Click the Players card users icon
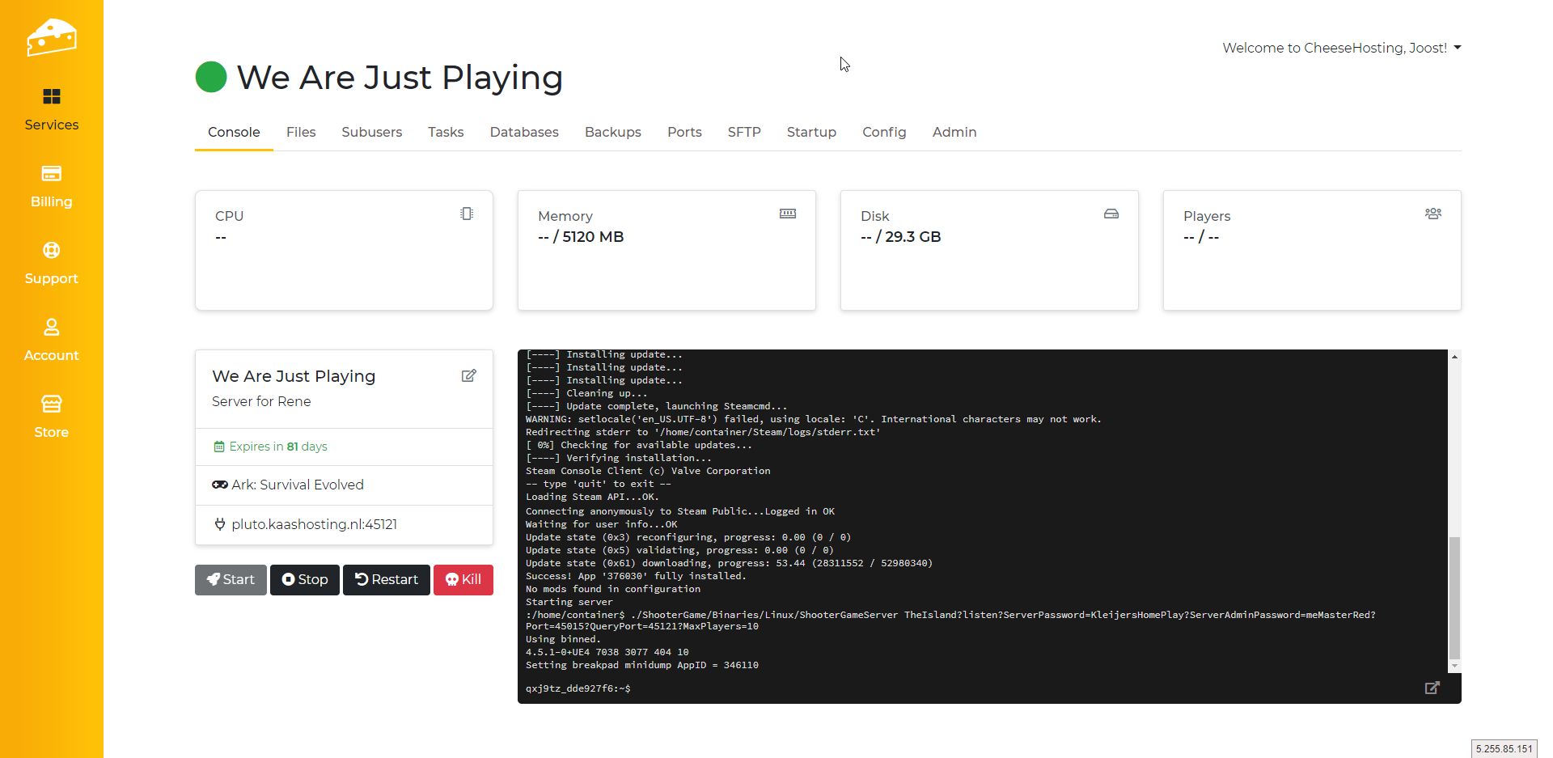 [x=1432, y=214]
